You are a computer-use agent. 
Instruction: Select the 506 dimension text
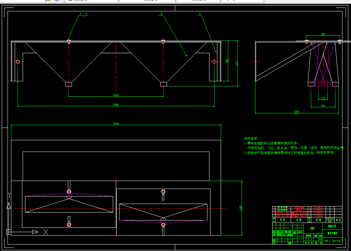coord(116,105)
